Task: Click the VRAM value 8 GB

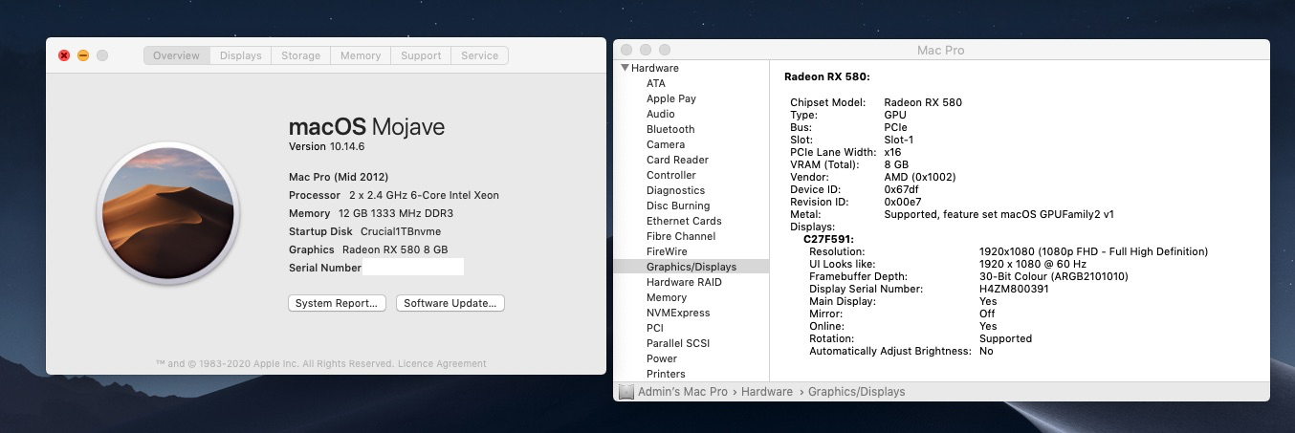Action: pos(897,164)
